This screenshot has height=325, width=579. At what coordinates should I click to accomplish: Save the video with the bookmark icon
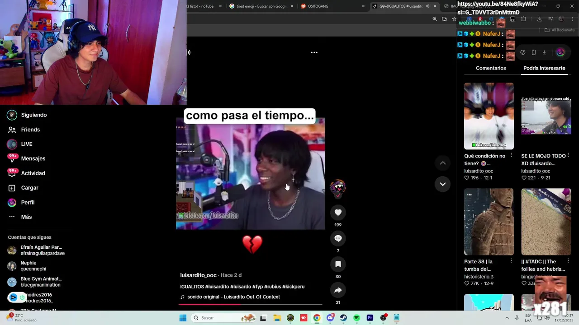(338, 264)
